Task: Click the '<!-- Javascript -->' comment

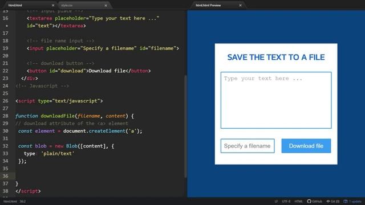Action: click(x=42, y=86)
